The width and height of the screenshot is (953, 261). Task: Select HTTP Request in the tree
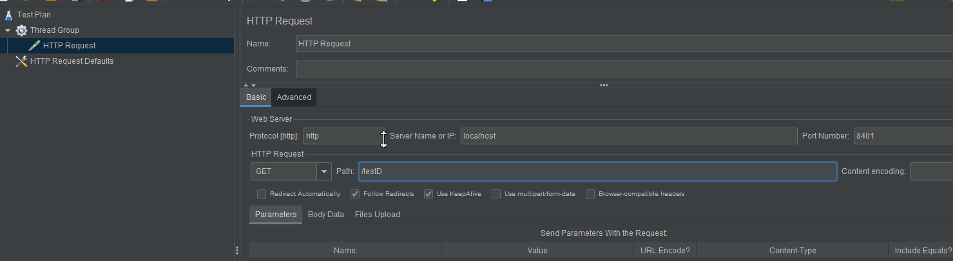pos(69,46)
